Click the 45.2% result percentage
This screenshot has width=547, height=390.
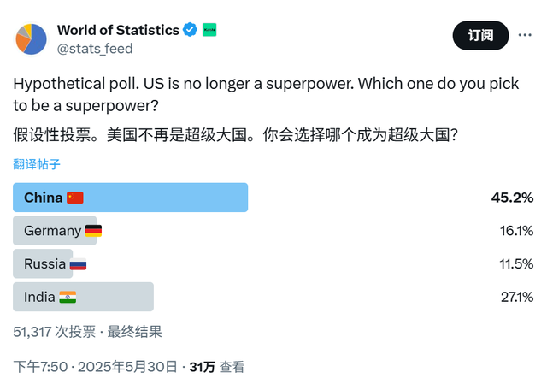[x=512, y=198]
